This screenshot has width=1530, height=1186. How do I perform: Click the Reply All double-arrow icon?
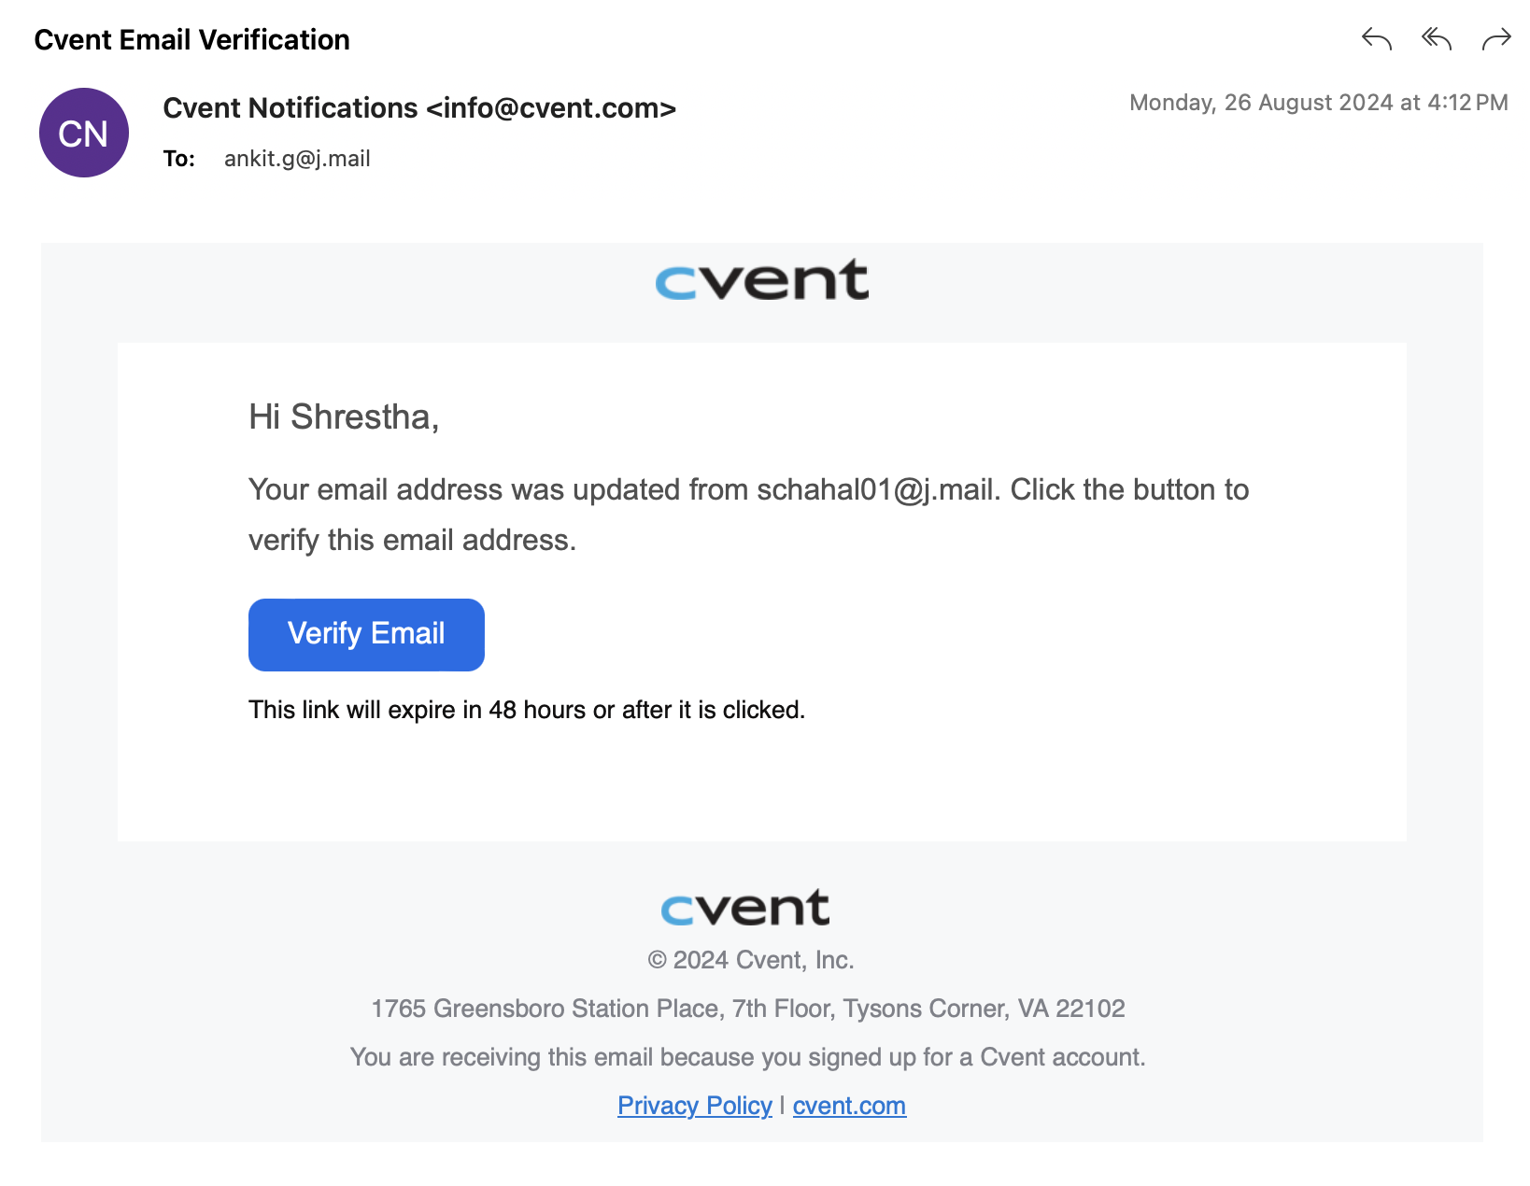pos(1436,39)
